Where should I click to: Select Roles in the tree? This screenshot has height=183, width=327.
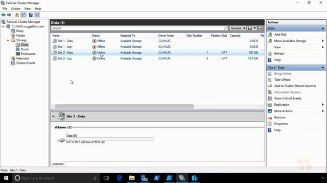pos(20,31)
